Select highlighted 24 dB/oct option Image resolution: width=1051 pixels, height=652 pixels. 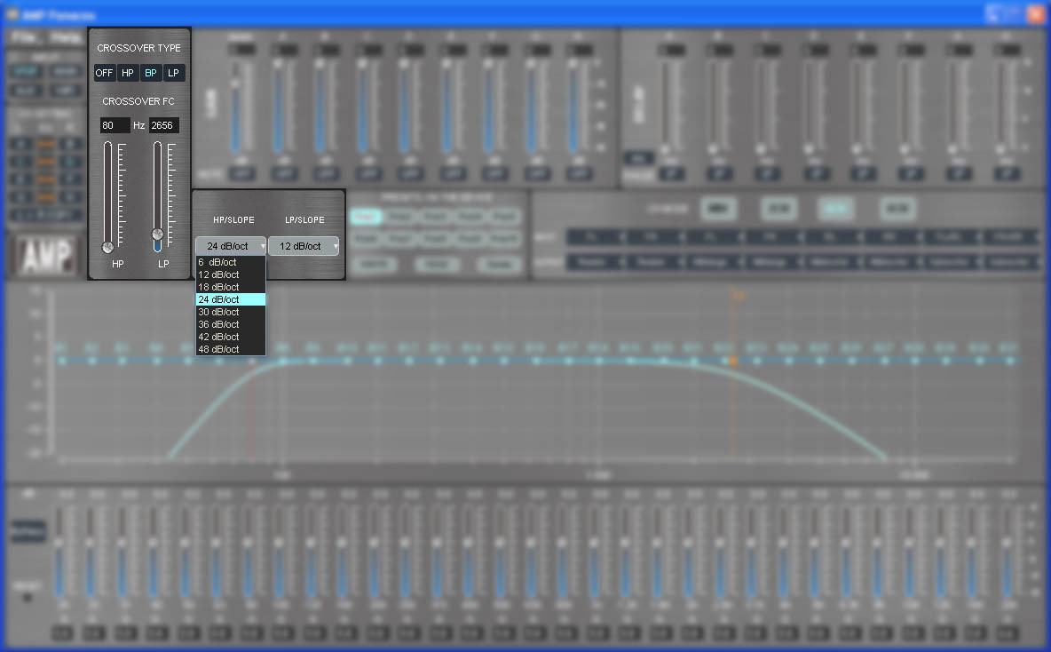click(230, 300)
